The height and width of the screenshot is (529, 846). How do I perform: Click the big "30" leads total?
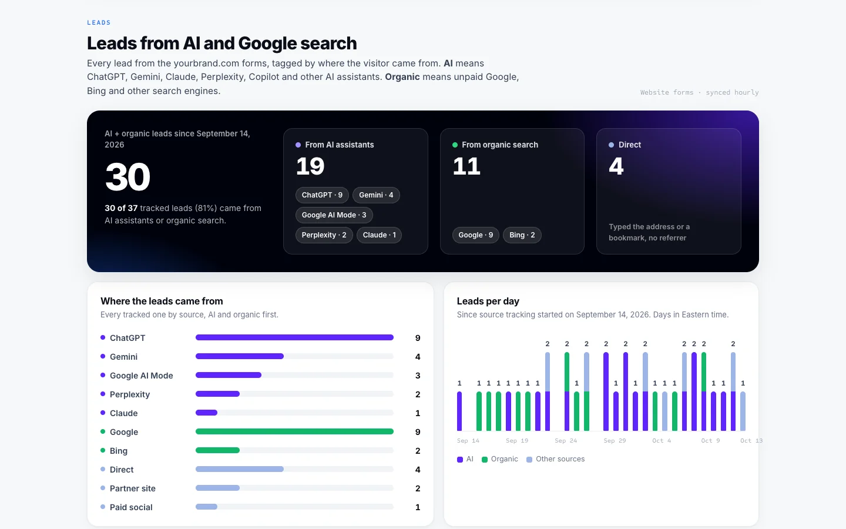128,177
